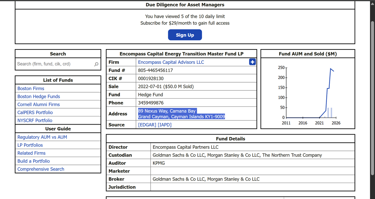Open Build a Portfolio guide
The width and height of the screenshot is (375, 199).
[33, 161]
